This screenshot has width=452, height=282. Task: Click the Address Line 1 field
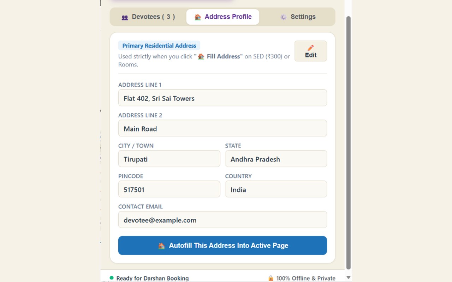pyautogui.click(x=222, y=98)
